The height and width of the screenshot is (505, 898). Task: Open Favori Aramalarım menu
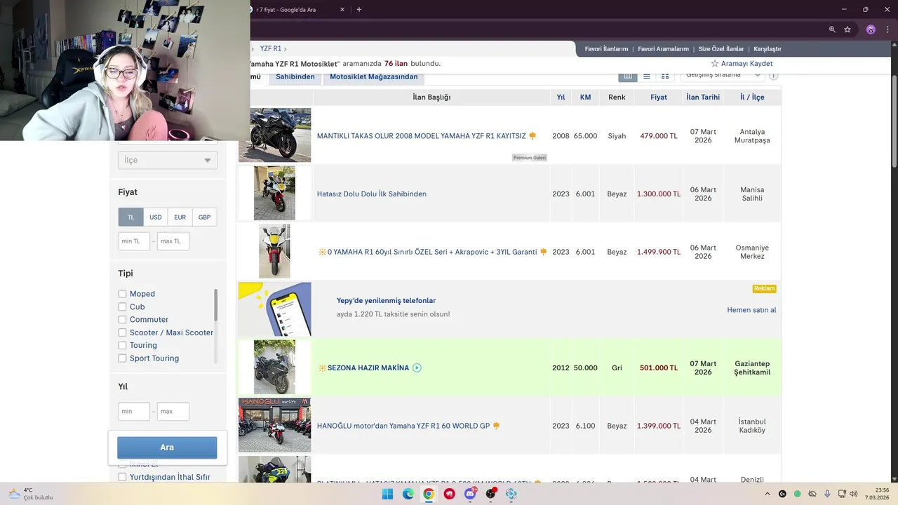tap(663, 49)
